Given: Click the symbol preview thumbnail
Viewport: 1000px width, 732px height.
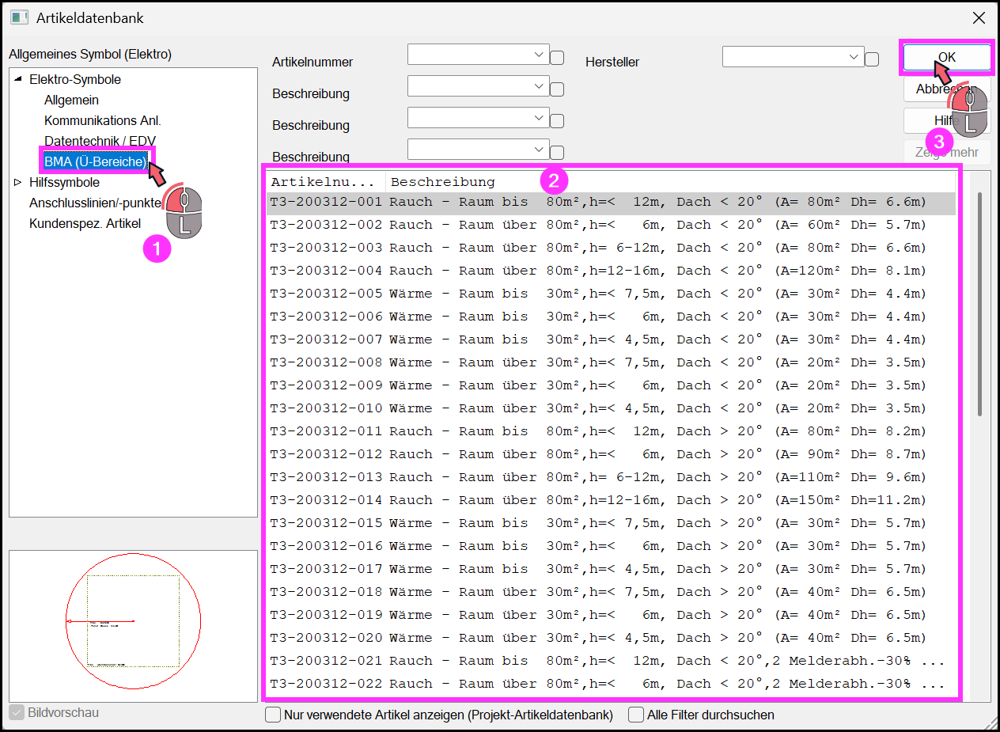Looking at the screenshot, I should [x=133, y=620].
